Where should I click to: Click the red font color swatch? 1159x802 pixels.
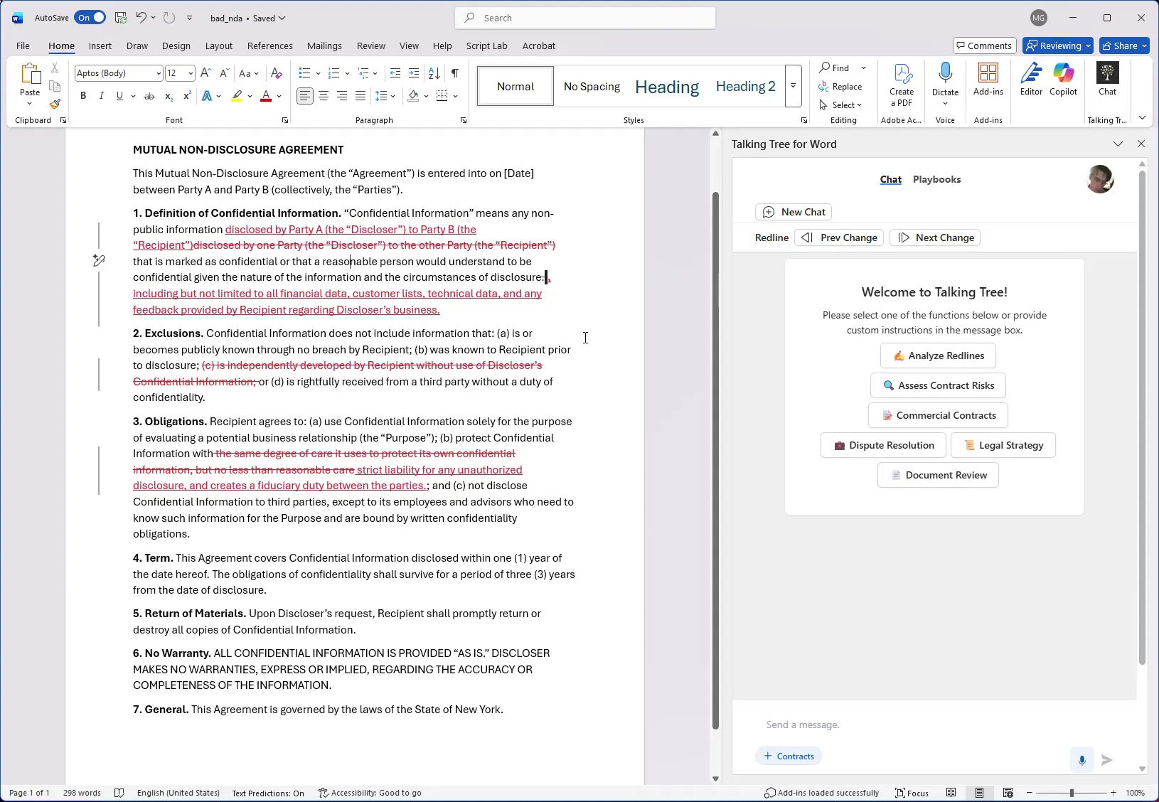tap(266, 96)
